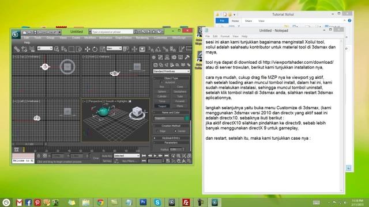Click Use Pivot Point Center icon
369x207 pixels.
click(x=126, y=49)
